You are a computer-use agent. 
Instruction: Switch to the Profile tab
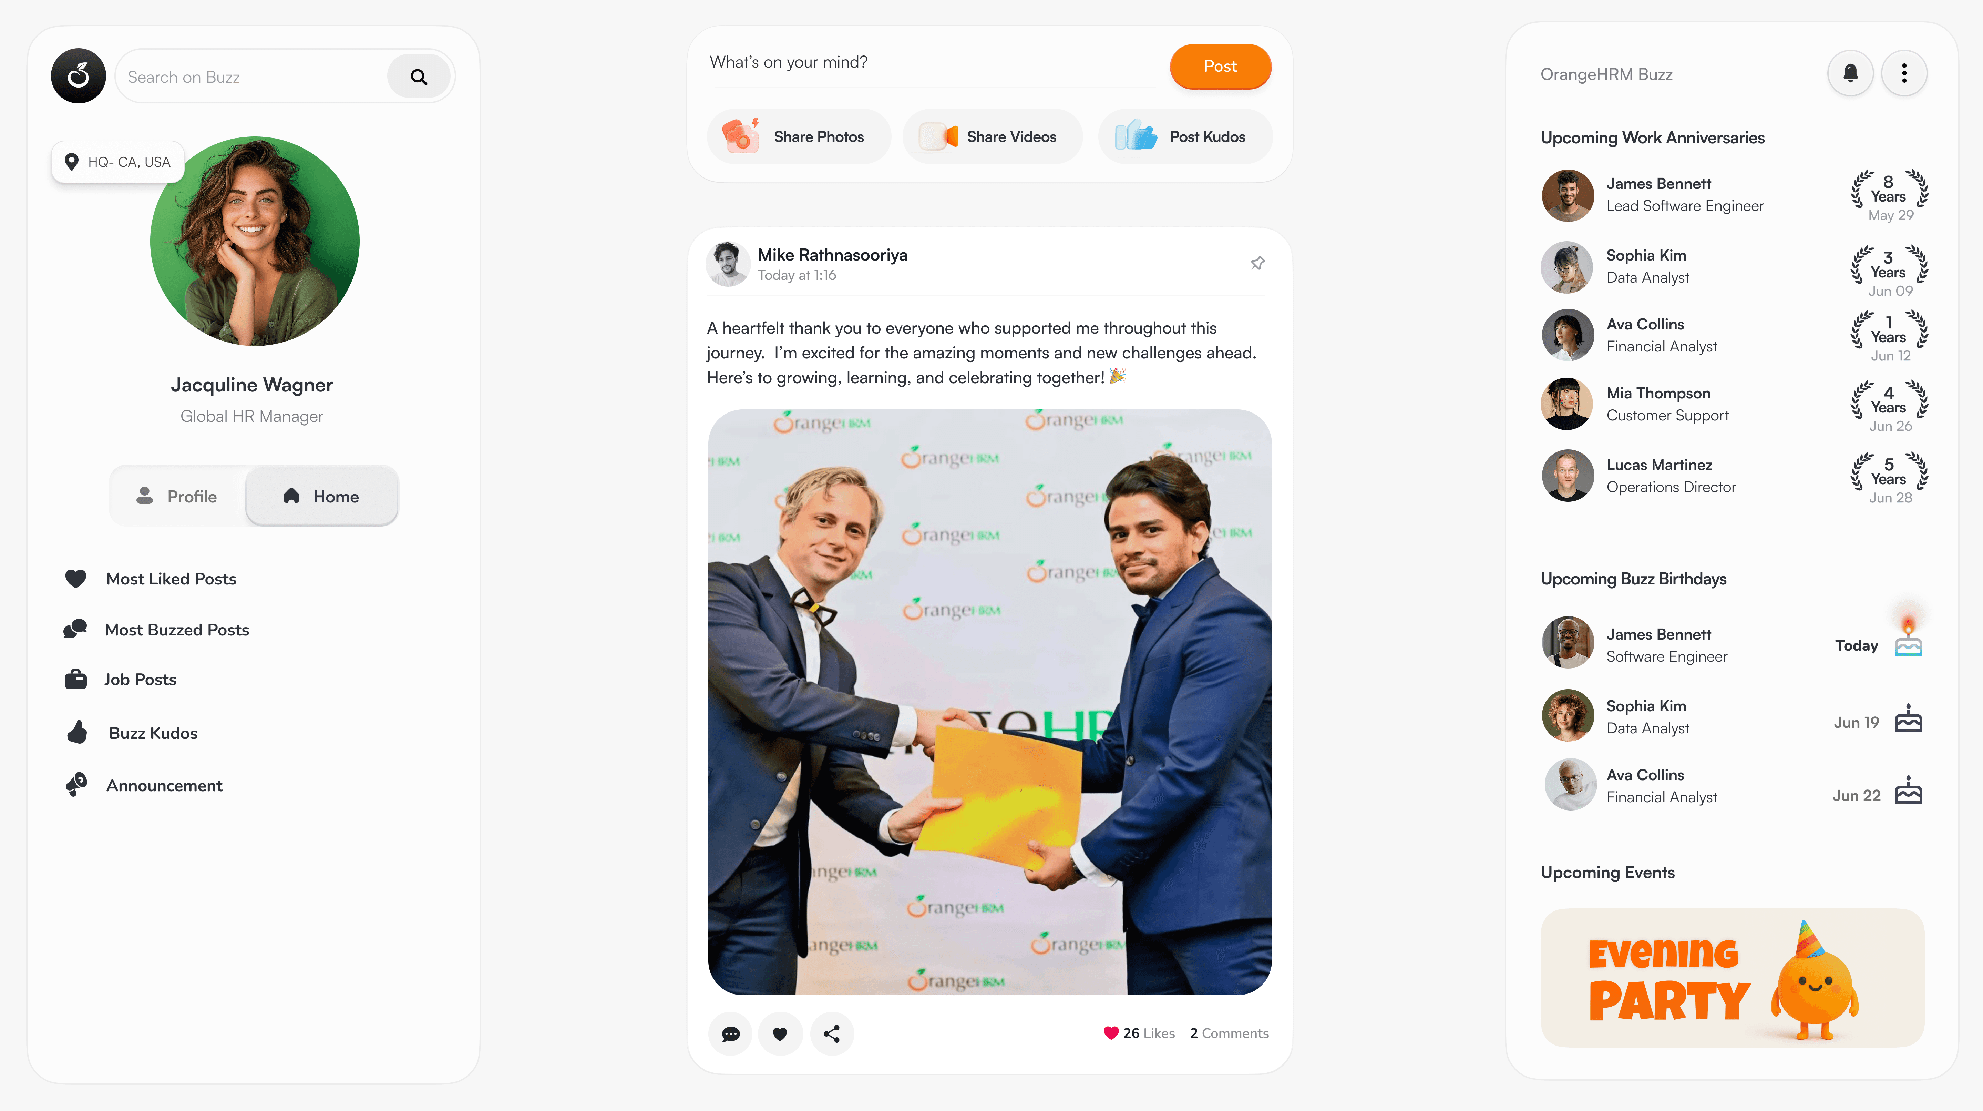[178, 496]
